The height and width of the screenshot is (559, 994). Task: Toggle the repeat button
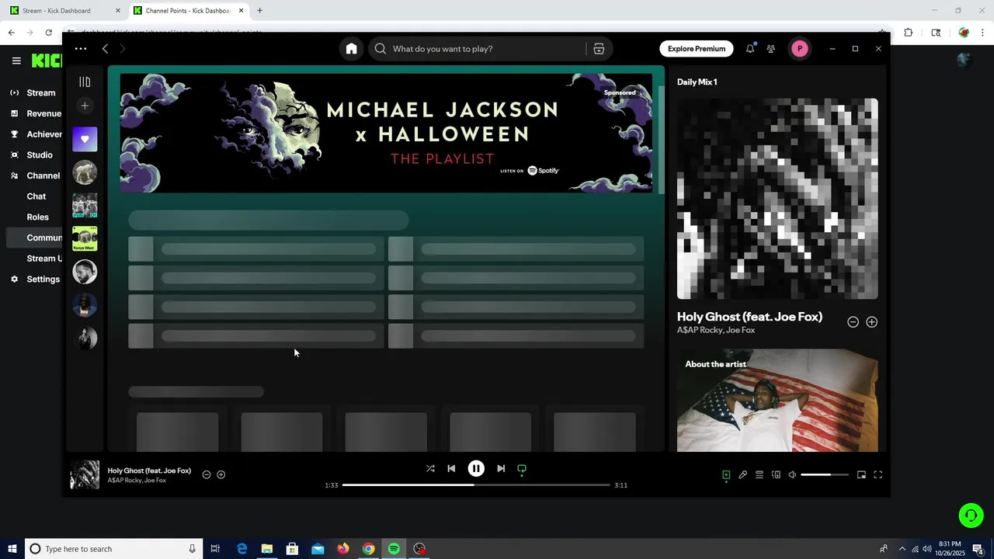[522, 469]
